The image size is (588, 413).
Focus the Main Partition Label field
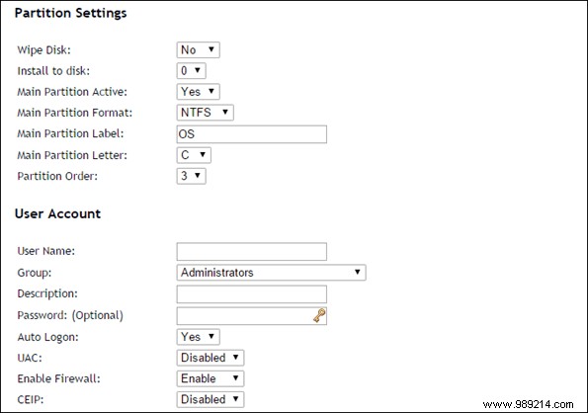coord(252,134)
